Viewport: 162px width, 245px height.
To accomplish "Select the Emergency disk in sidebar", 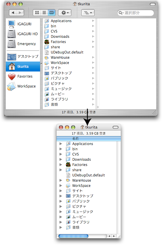I will 23,44.
